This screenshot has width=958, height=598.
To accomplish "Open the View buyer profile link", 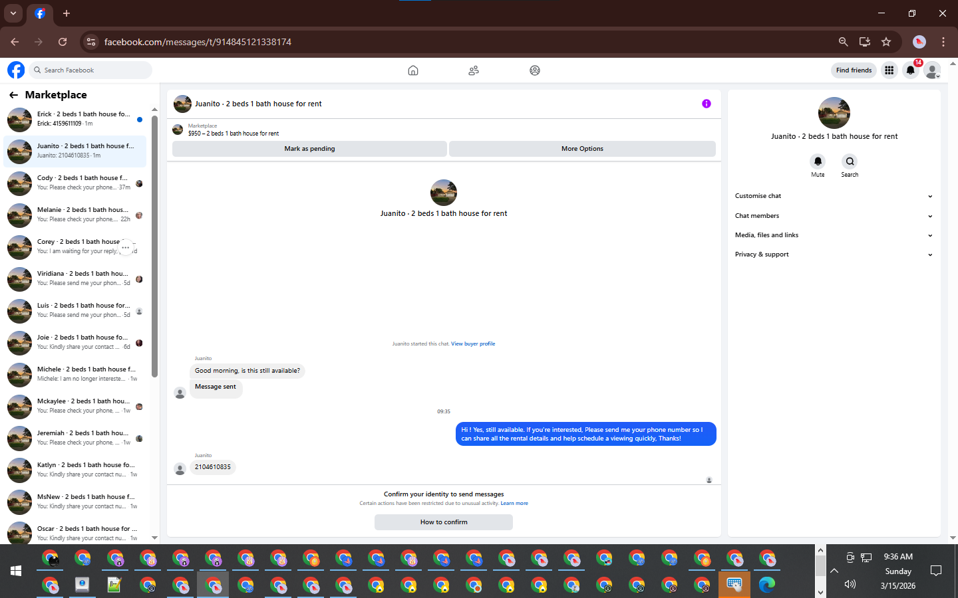I will coord(473,344).
